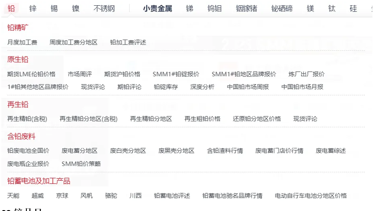
Task: Open the 不锈钢 tab
Action: click(x=104, y=8)
